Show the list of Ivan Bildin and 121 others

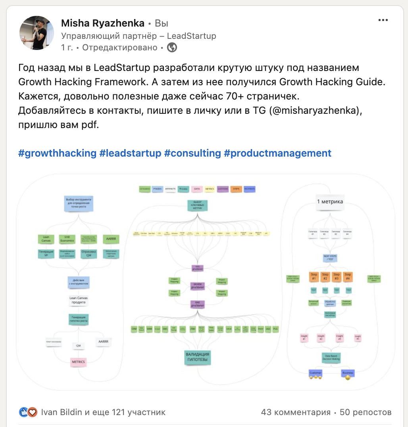103,412
